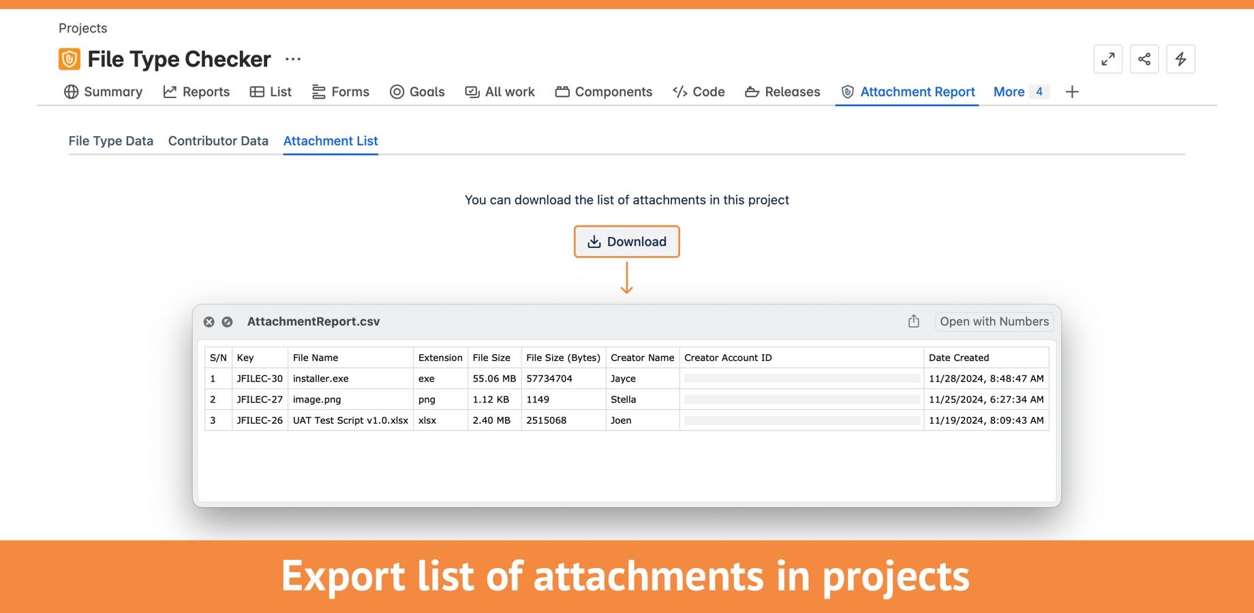
Task: Click the Download button
Action: (x=626, y=241)
